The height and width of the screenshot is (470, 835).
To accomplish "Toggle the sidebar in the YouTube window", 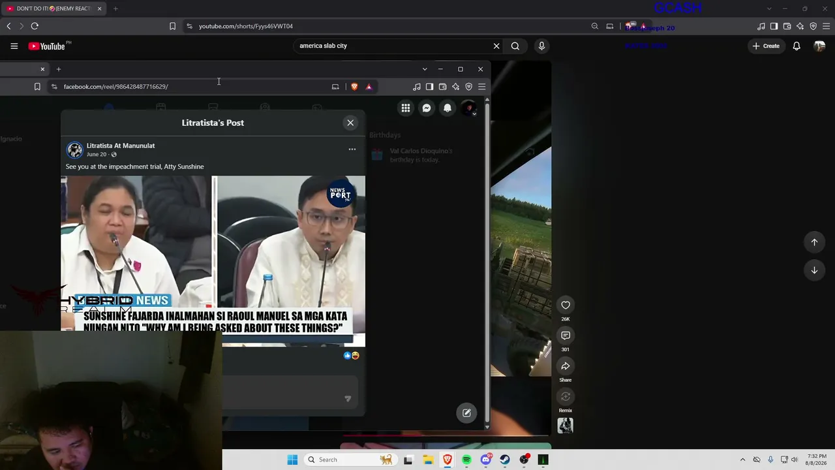I will coord(774,26).
